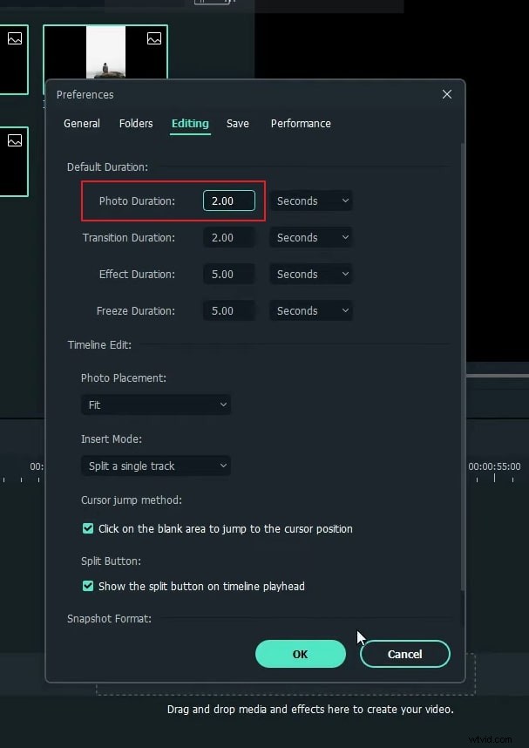Viewport: 529px width, 748px height.
Task: Click the Photo Duration input field
Action: 228,201
